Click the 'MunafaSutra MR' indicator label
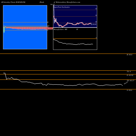 60,29
